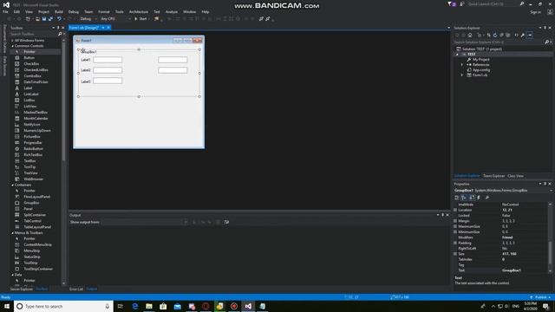
Task: Open Visual Studio in the Windows taskbar
Action: coord(248,306)
